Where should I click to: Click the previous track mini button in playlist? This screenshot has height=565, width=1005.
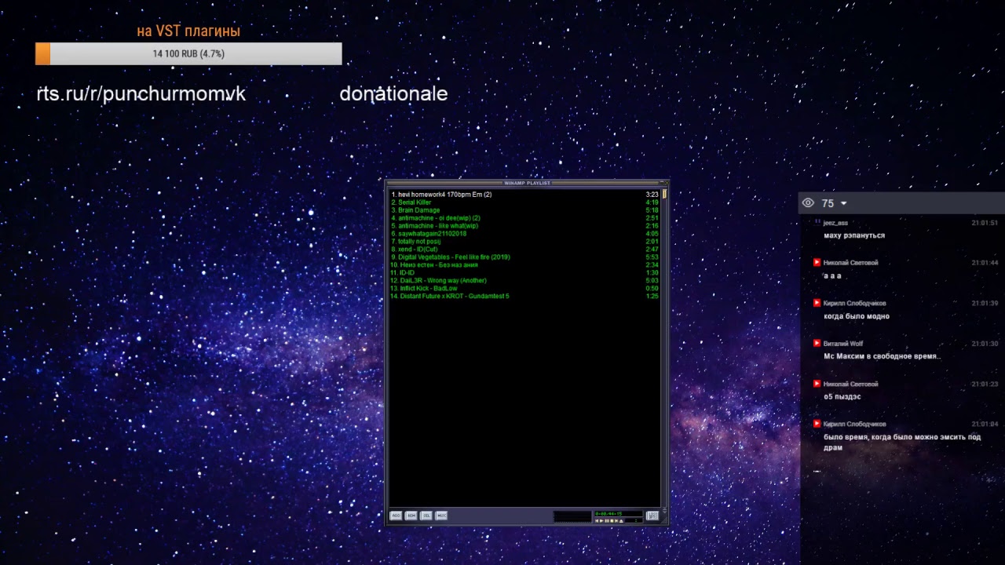[x=597, y=521]
